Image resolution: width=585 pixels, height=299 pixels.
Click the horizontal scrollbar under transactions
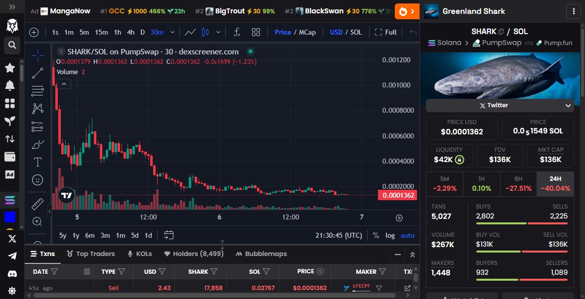click(x=214, y=295)
